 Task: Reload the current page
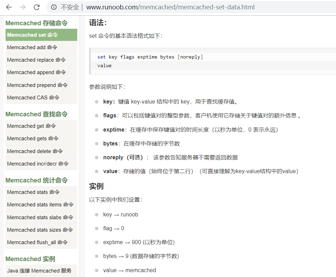pos(37,7)
